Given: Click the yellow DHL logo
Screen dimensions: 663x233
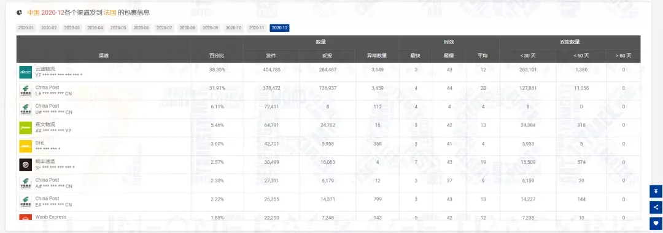Looking at the screenshot, I should click(x=25, y=146).
